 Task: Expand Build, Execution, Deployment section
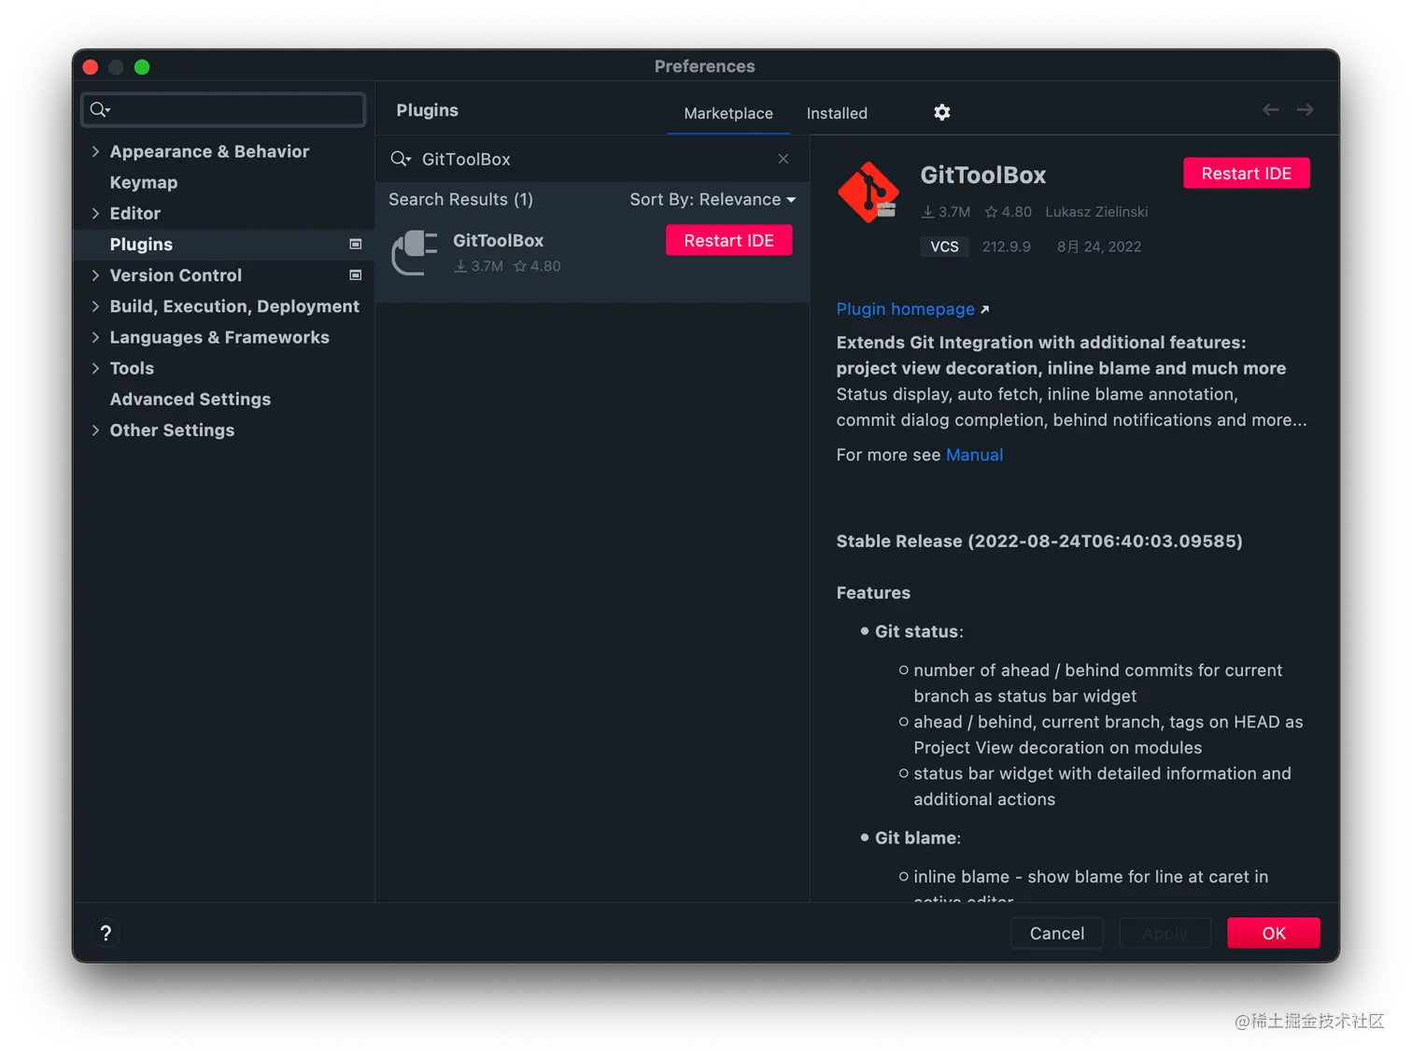coord(95,305)
